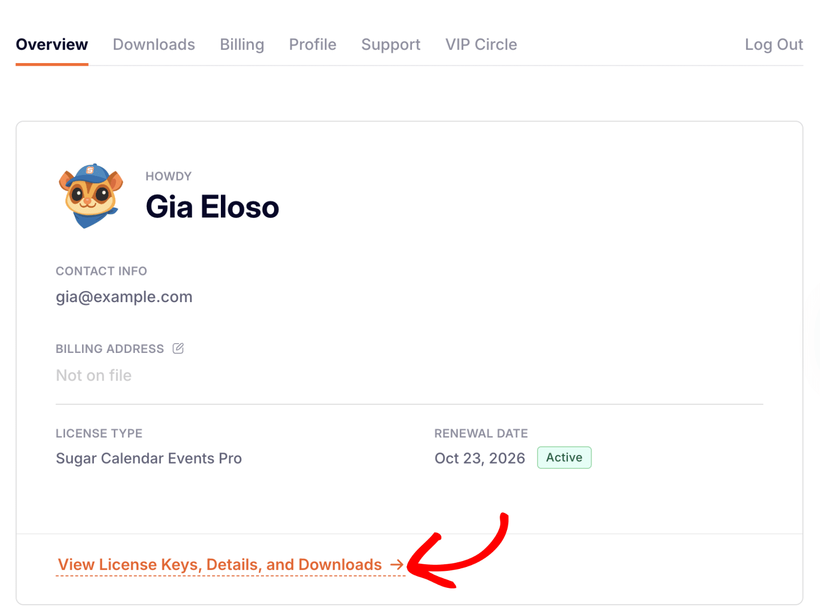
Task: Click the Oct 23, 2026 renewal date
Action: (480, 458)
